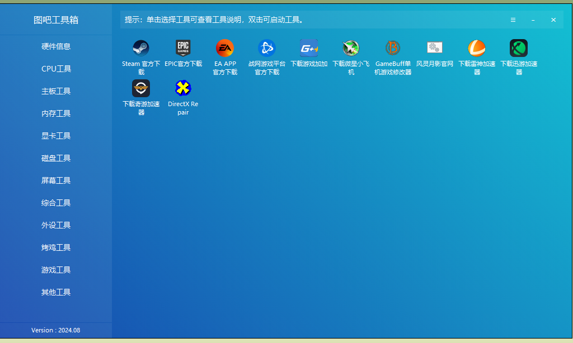This screenshot has height=343, width=573.
Task: Switch to the 其他工具 category
Action: (56, 292)
